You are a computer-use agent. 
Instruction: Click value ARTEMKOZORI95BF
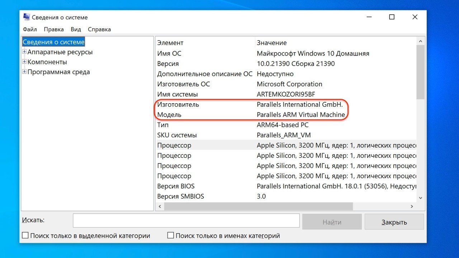286,94
